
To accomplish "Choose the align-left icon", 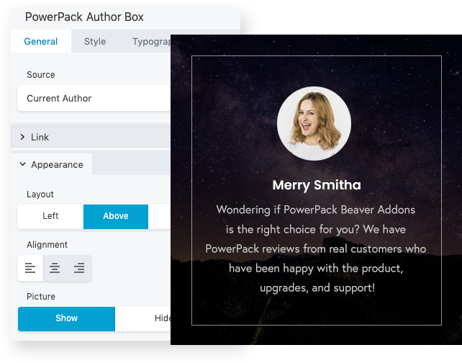I will (x=30, y=268).
